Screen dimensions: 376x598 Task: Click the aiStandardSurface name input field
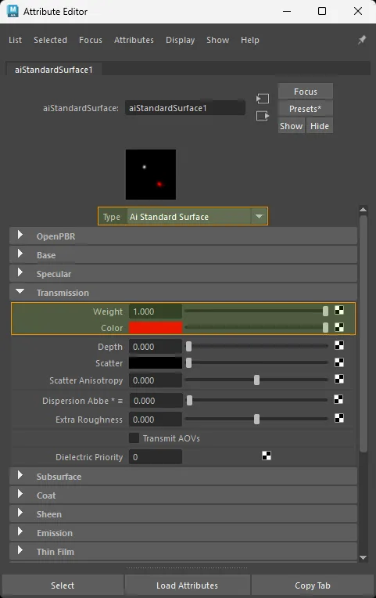[x=185, y=108]
